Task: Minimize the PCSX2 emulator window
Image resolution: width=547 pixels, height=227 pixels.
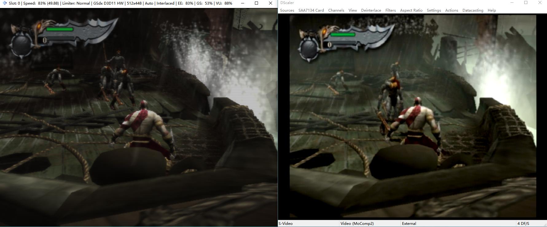Action: (243, 3)
